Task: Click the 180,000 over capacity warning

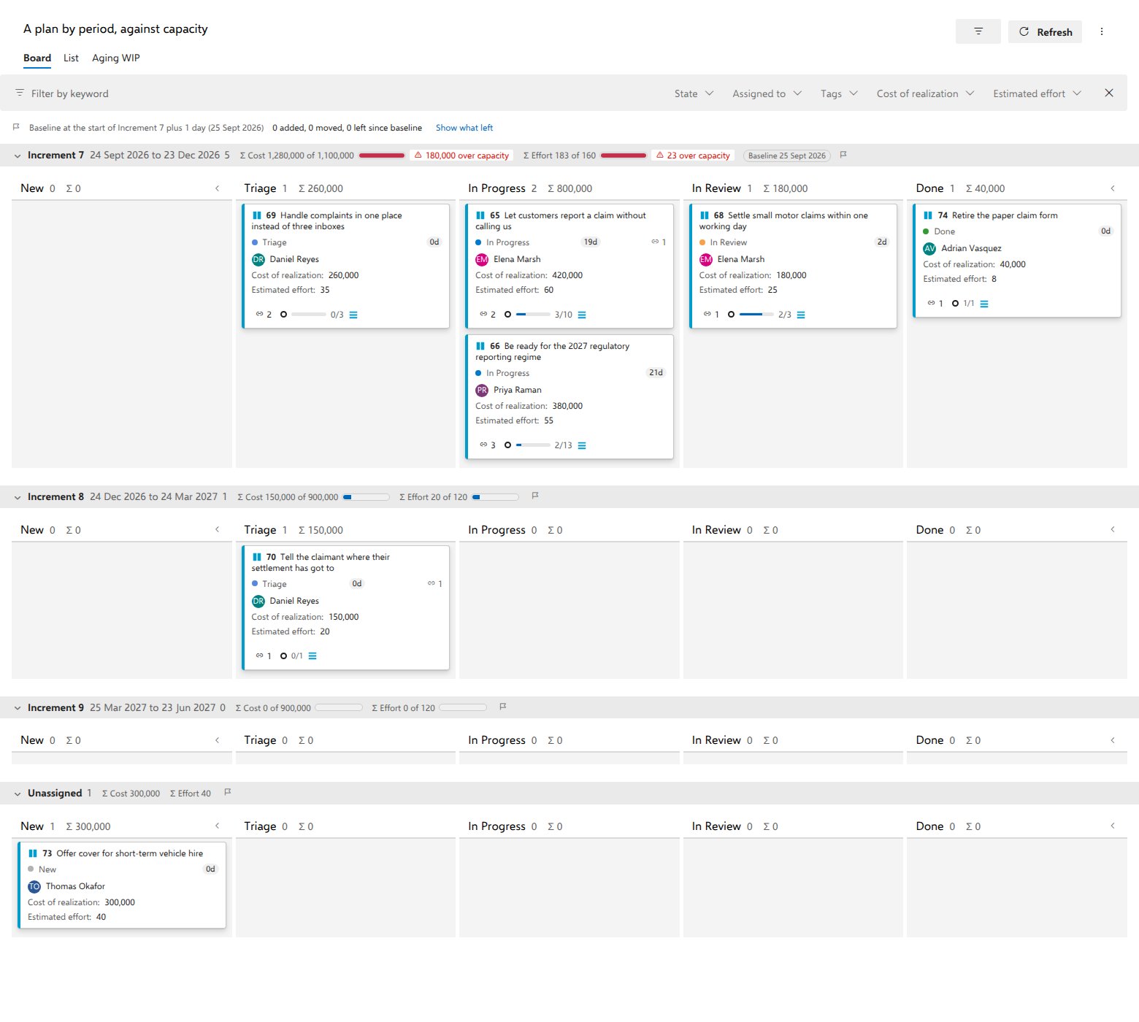Action: [x=461, y=155]
